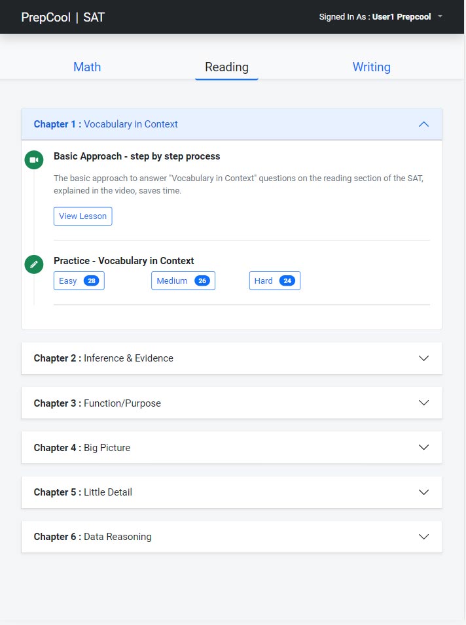Start the Easy practice set
The image size is (466, 625).
click(79, 280)
